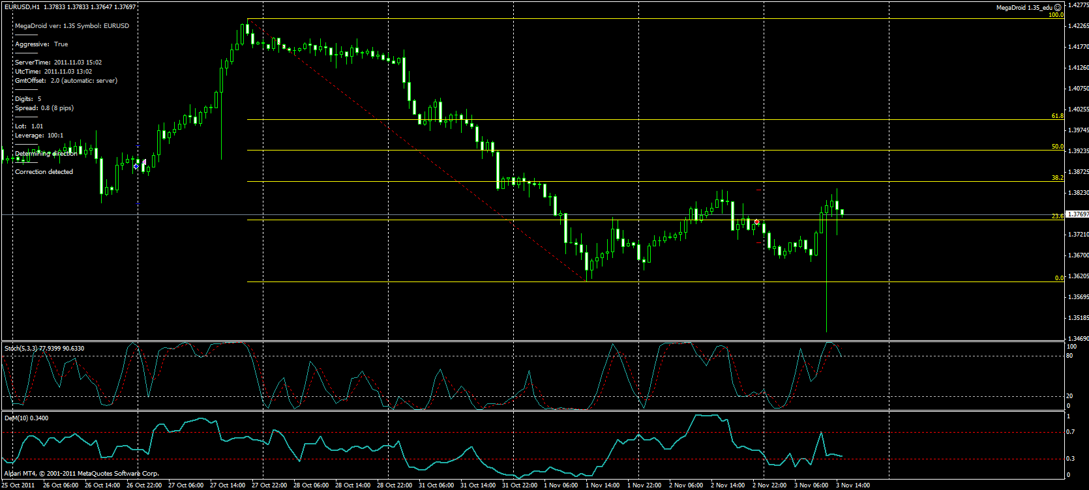Click the 1.41260 price on the axis
This screenshot has height=490, width=1089.
click(1078, 68)
